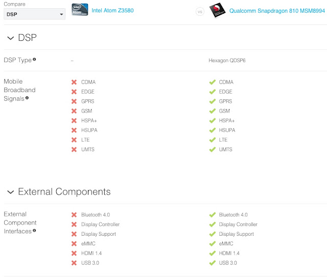Image resolution: width=327 pixels, height=277 pixels.
Task: Click the green check beside Snapdragon LTE
Action: click(213, 140)
